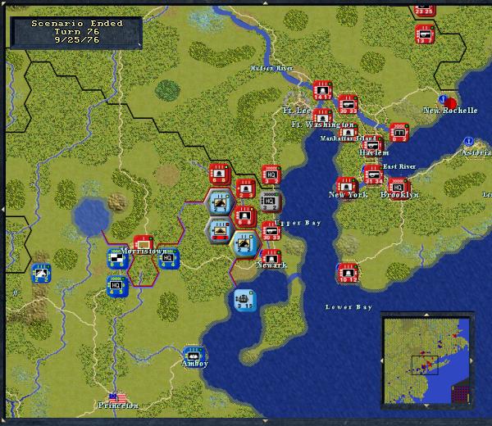Click the minimap overview
The height and width of the screenshot is (426, 492).
coord(426,360)
